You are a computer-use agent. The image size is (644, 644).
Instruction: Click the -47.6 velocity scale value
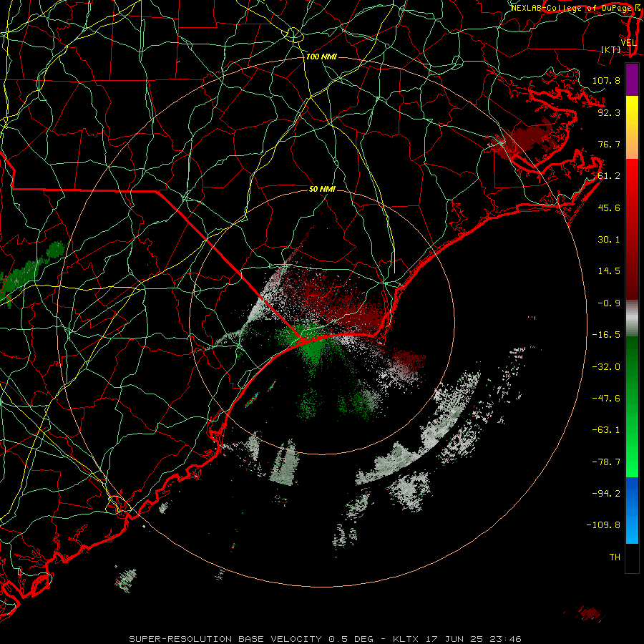pos(606,399)
